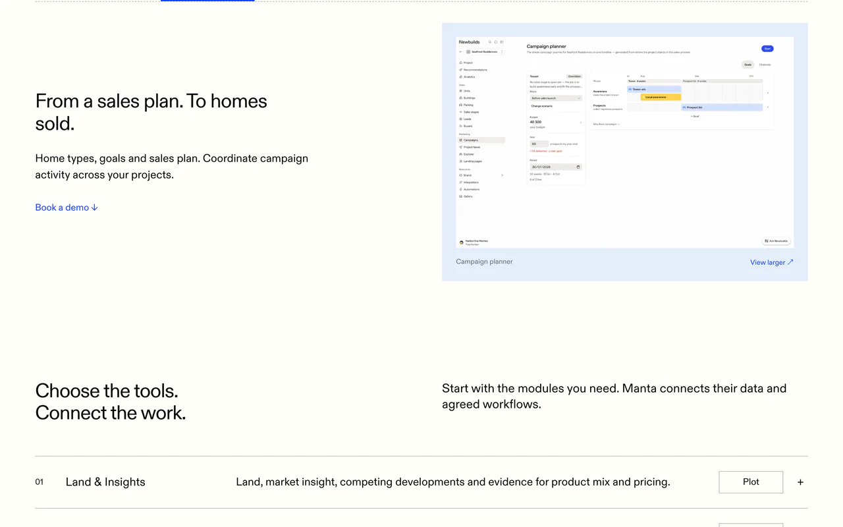The width and height of the screenshot is (843, 527).
Task: Click the blue Start button
Action: pos(767,49)
